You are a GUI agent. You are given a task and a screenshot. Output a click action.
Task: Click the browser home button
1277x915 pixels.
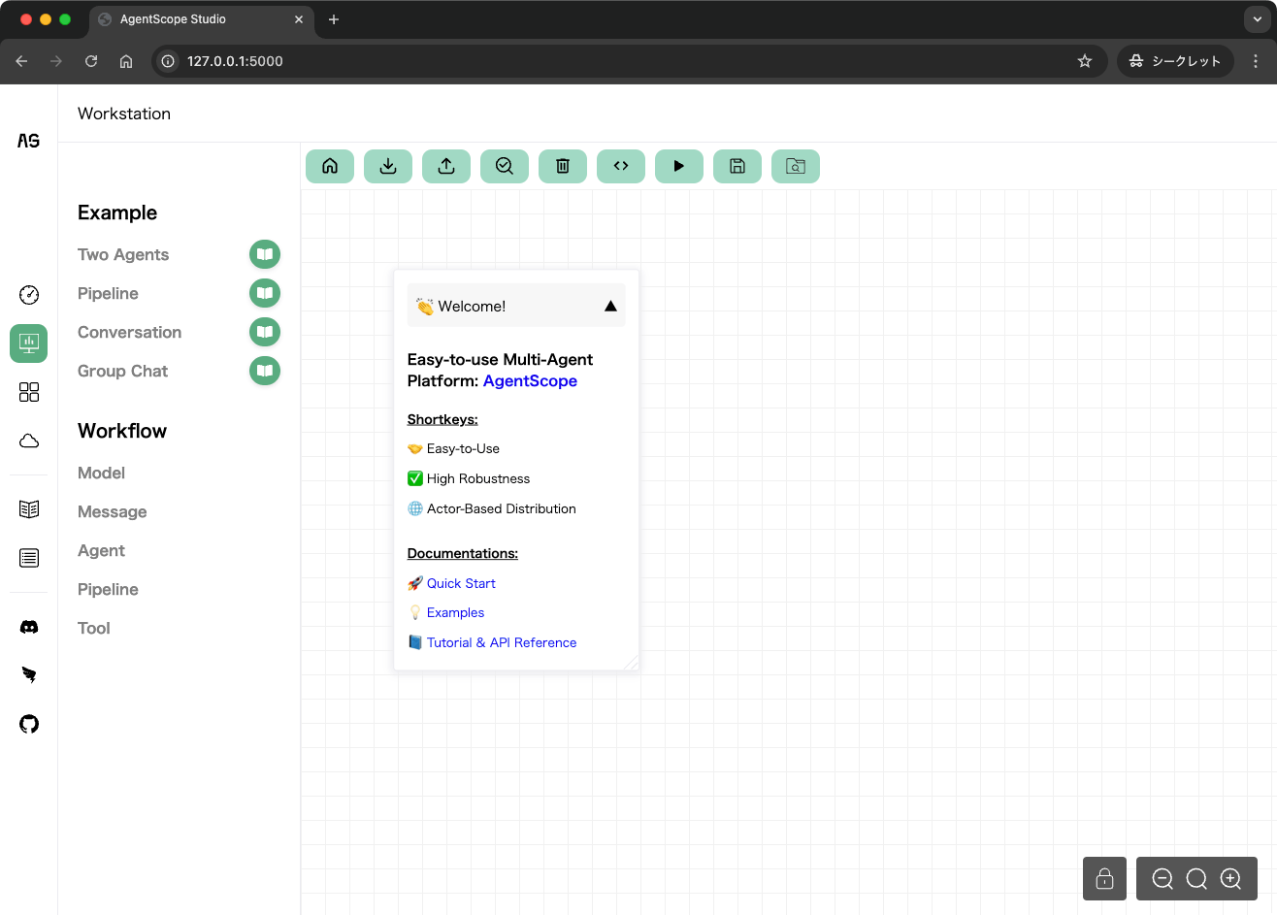(126, 61)
